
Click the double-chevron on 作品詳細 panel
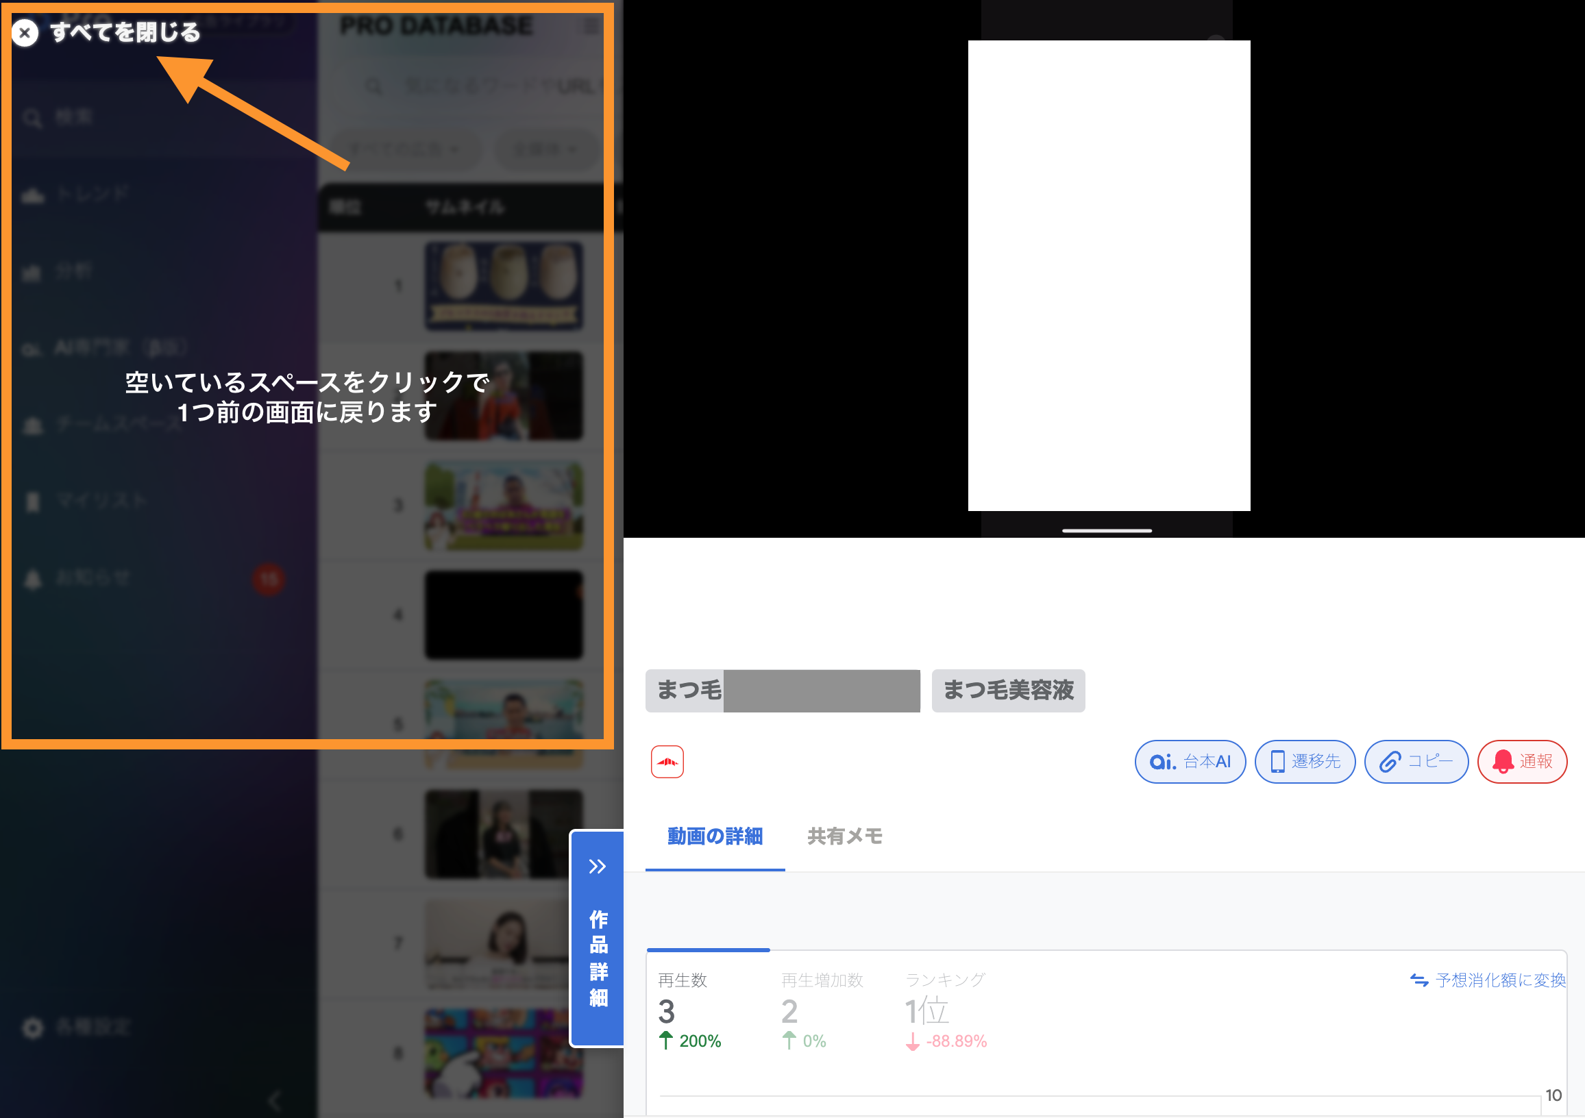click(x=597, y=867)
